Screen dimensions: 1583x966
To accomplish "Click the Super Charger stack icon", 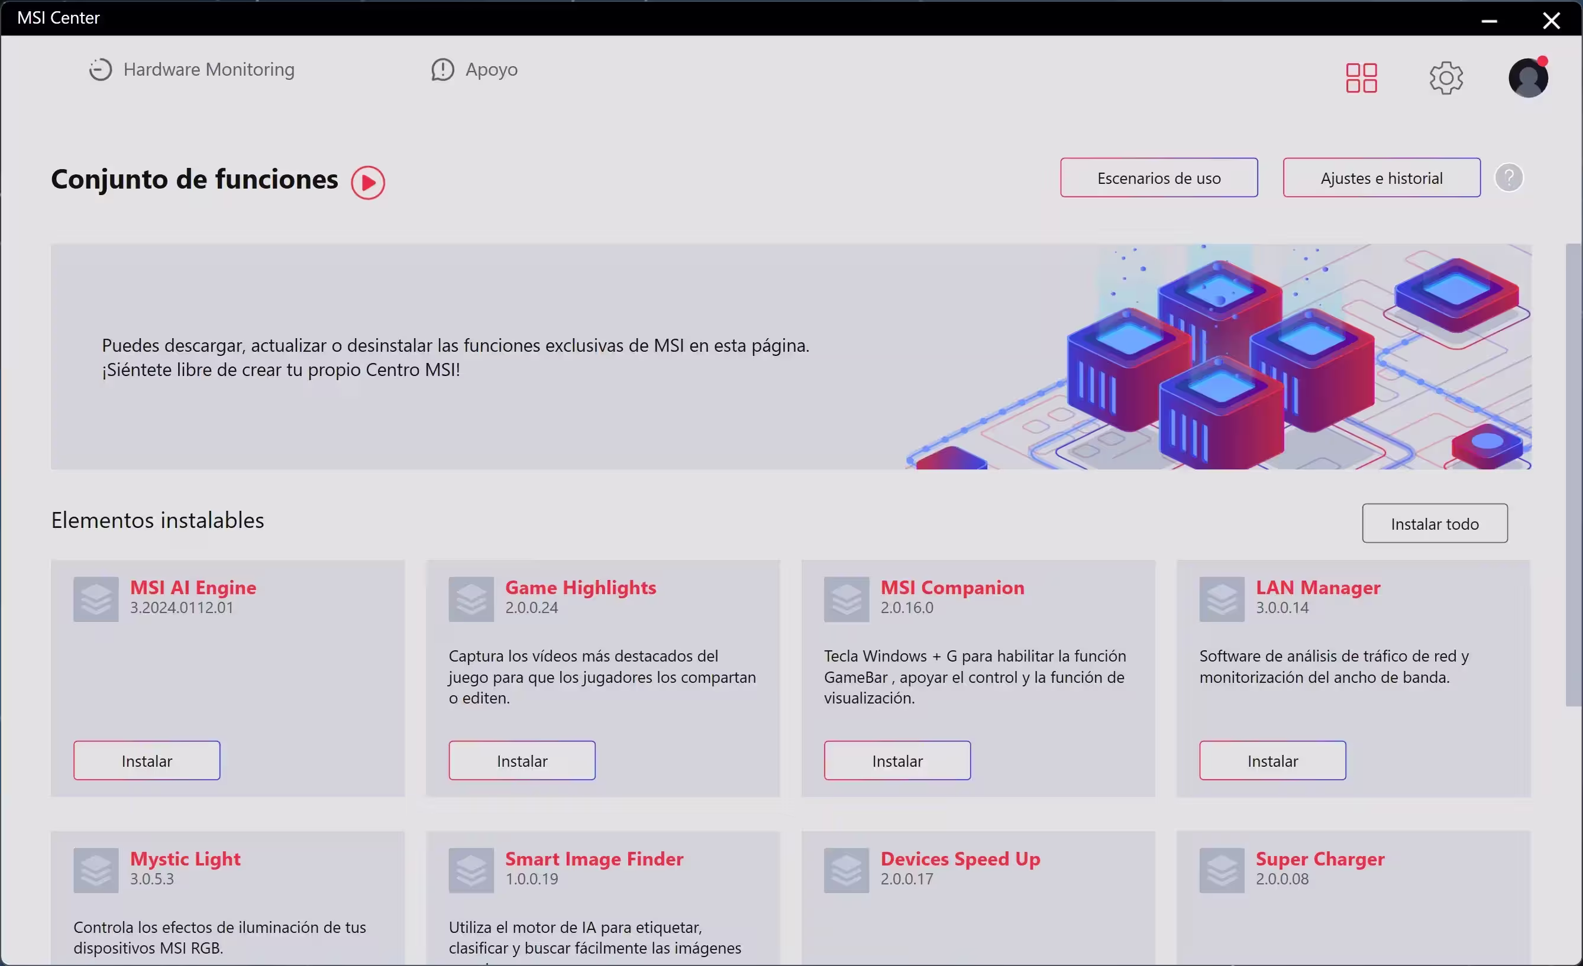I will [x=1222, y=871].
